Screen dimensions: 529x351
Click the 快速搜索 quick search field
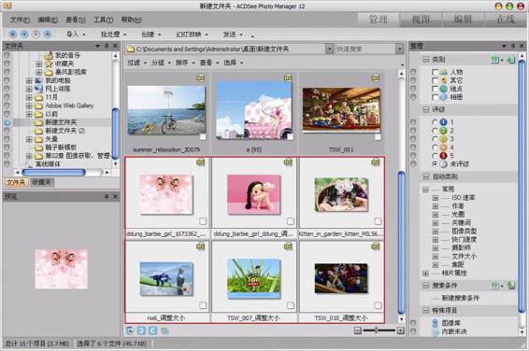[365, 49]
